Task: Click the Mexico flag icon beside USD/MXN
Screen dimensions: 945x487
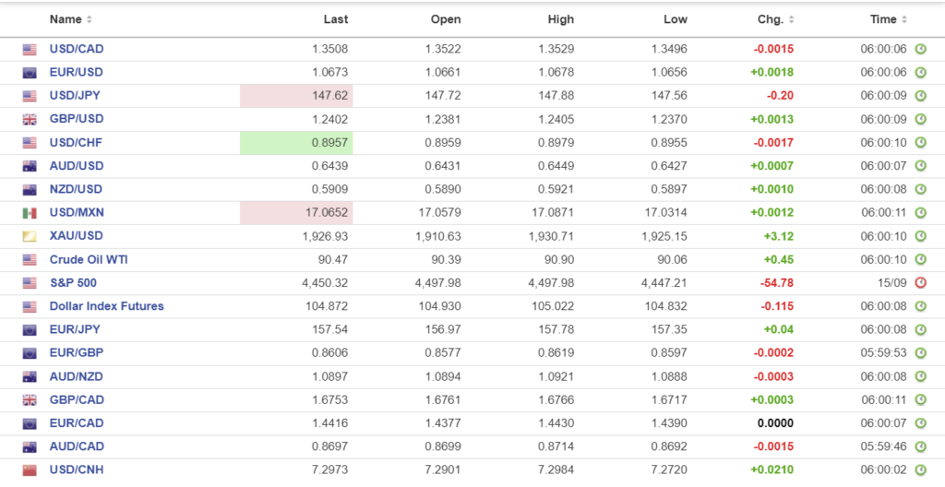Action: (x=30, y=213)
